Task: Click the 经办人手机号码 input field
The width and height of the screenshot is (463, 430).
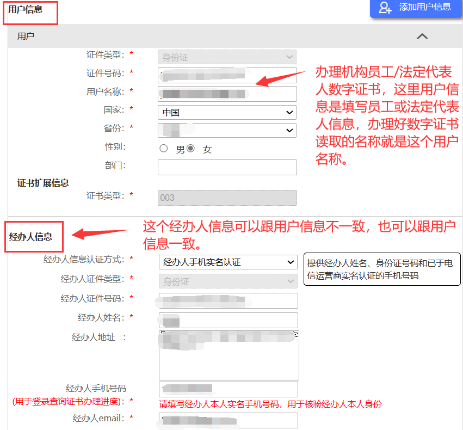Action: (228, 389)
